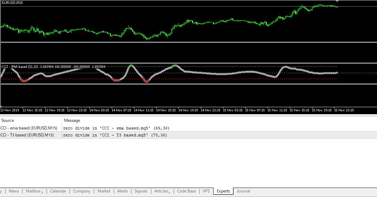Switch to the Market tab
Image resolution: width=377 pixels, height=197 pixels.
point(104,191)
